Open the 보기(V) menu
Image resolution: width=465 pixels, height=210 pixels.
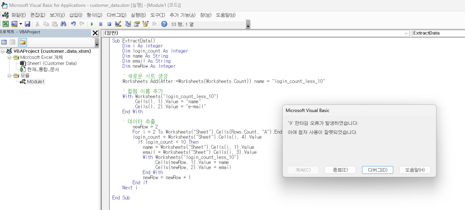(57, 15)
